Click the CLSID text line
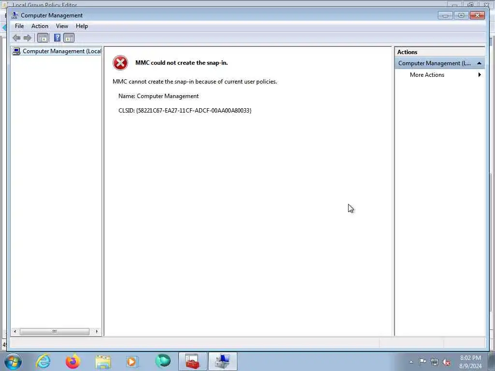Screen dimensions: 495x371 185,111
